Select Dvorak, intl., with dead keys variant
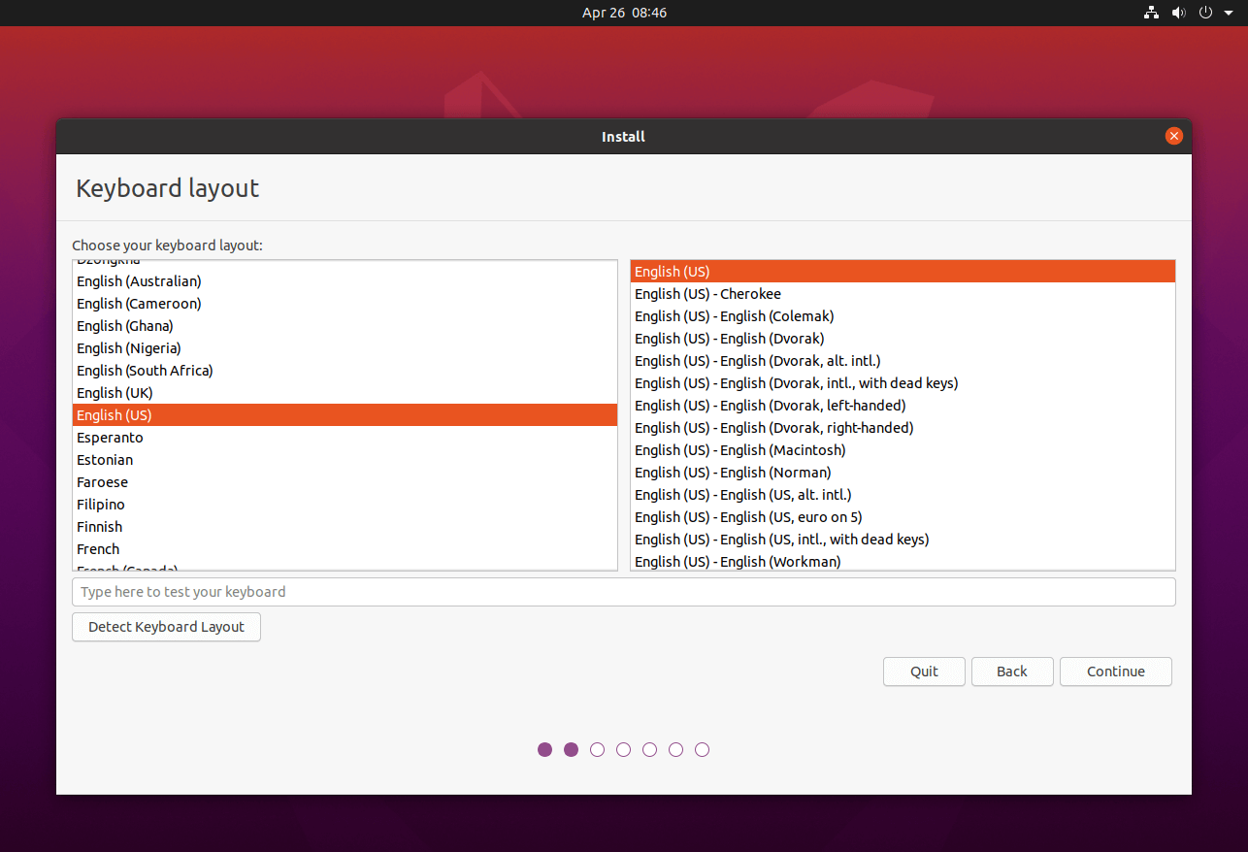 [x=903, y=383]
